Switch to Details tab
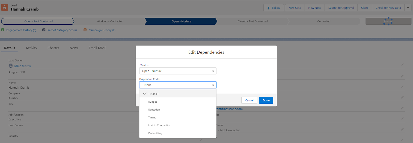The height and width of the screenshot is (143, 413). pos(9,48)
